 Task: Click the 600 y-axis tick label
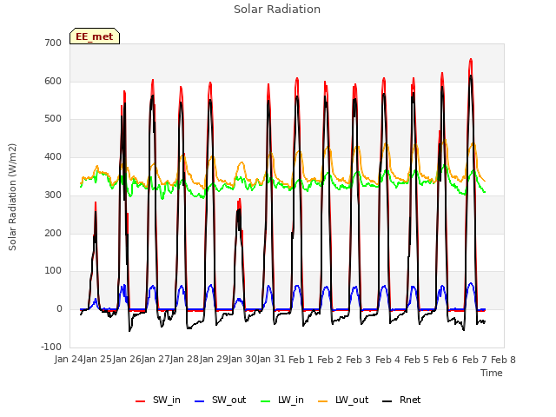pyautogui.click(x=53, y=81)
